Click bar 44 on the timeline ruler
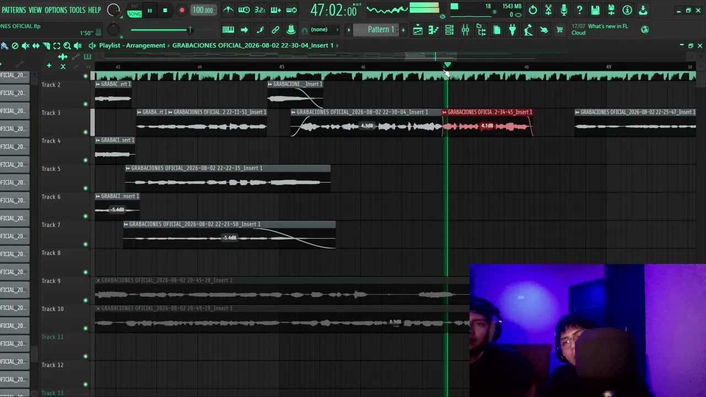706x397 pixels. point(200,67)
